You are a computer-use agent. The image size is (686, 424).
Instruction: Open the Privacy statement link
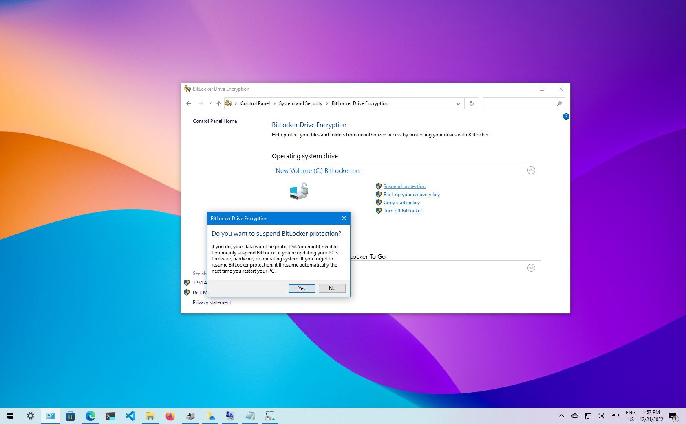click(x=212, y=302)
